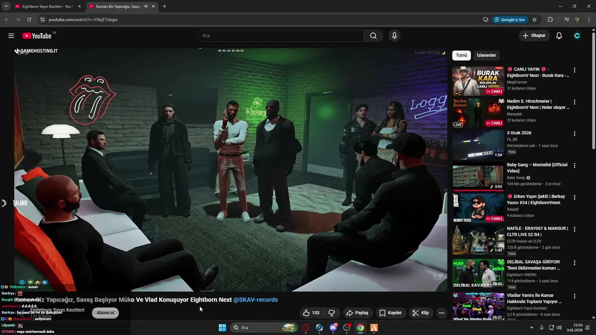This screenshot has width=596, height=335.
Task: Open more actions under the video
Action: [x=441, y=313]
